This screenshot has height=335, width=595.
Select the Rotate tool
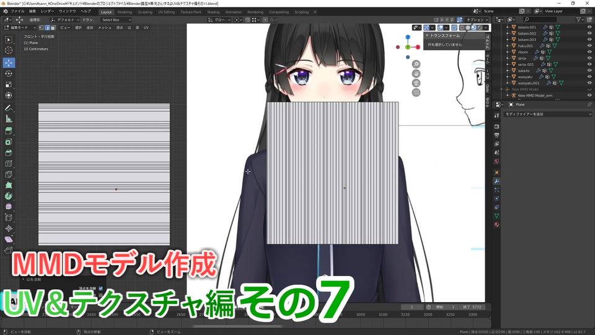(x=8, y=74)
